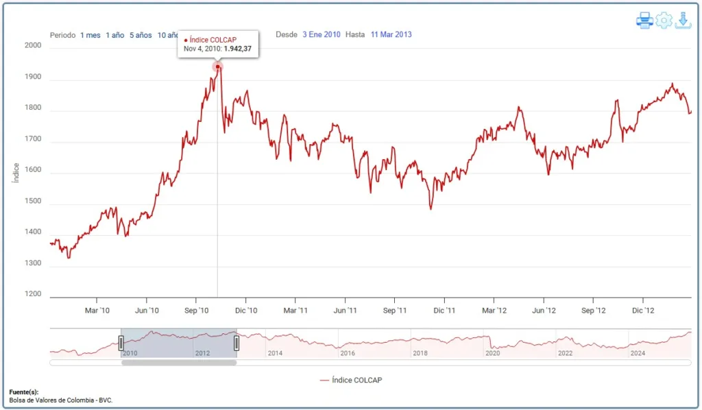Image resolution: width=702 pixels, height=410 pixels.
Task: Select the 1 año period
Action: (114, 35)
